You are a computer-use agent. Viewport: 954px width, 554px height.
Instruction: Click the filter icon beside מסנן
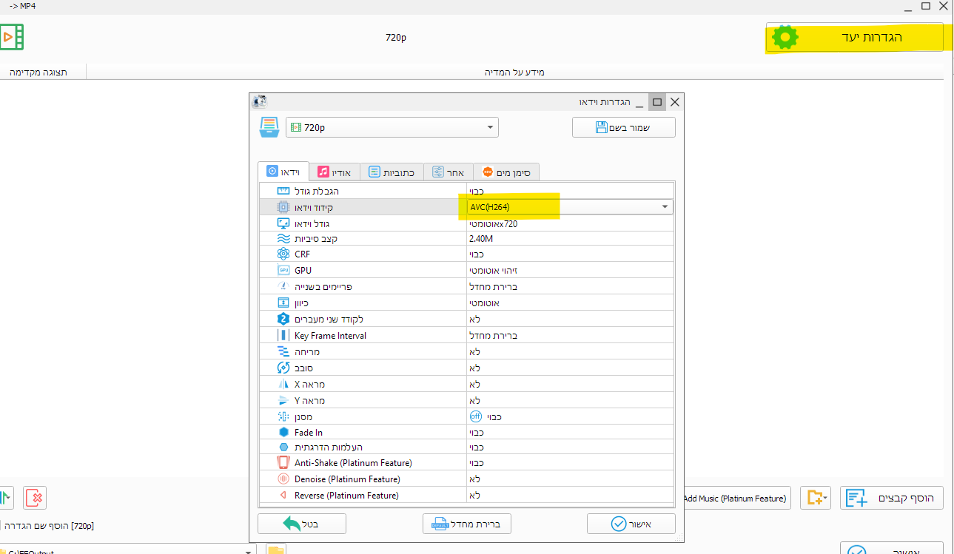(284, 416)
